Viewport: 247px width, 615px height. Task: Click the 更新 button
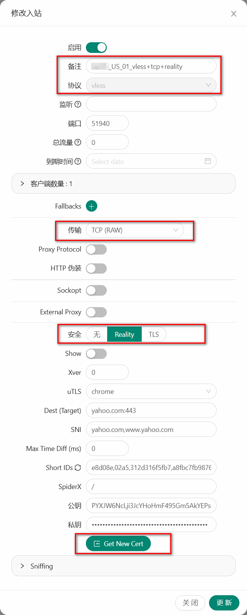(224, 603)
